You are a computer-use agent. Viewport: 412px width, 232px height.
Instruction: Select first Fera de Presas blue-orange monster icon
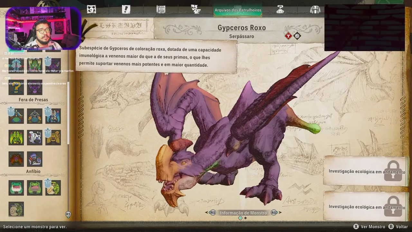click(16, 116)
